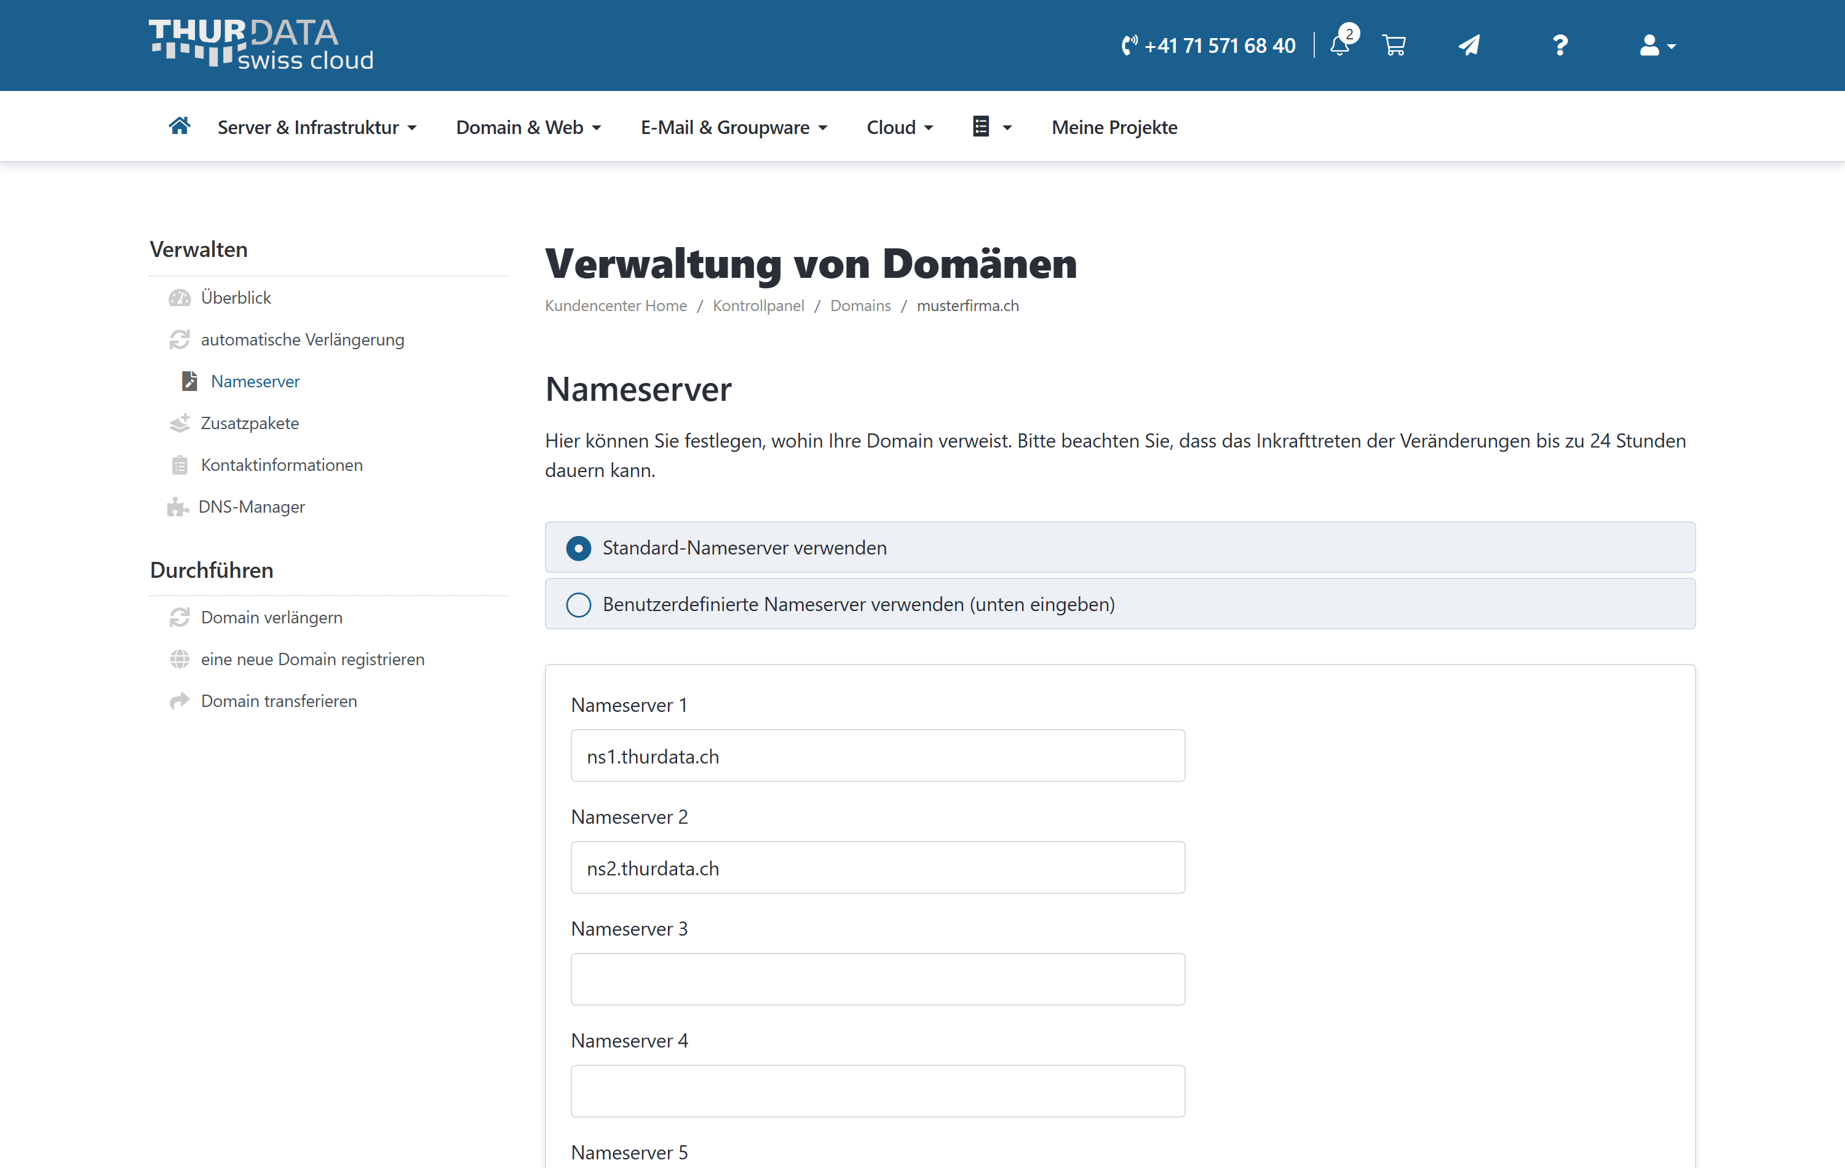The height and width of the screenshot is (1168, 1845).
Task: Open Meine Projekte menu item
Action: click(1114, 127)
